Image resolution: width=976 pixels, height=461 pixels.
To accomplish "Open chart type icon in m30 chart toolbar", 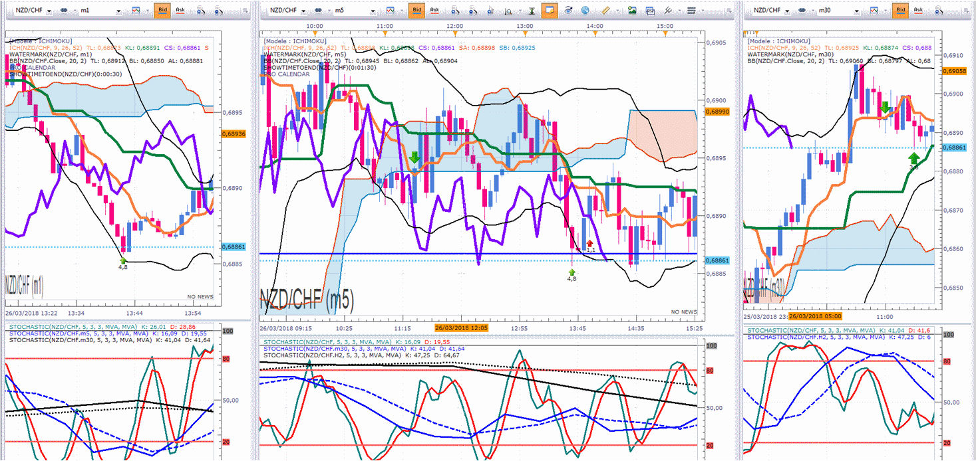I will click(x=874, y=11).
